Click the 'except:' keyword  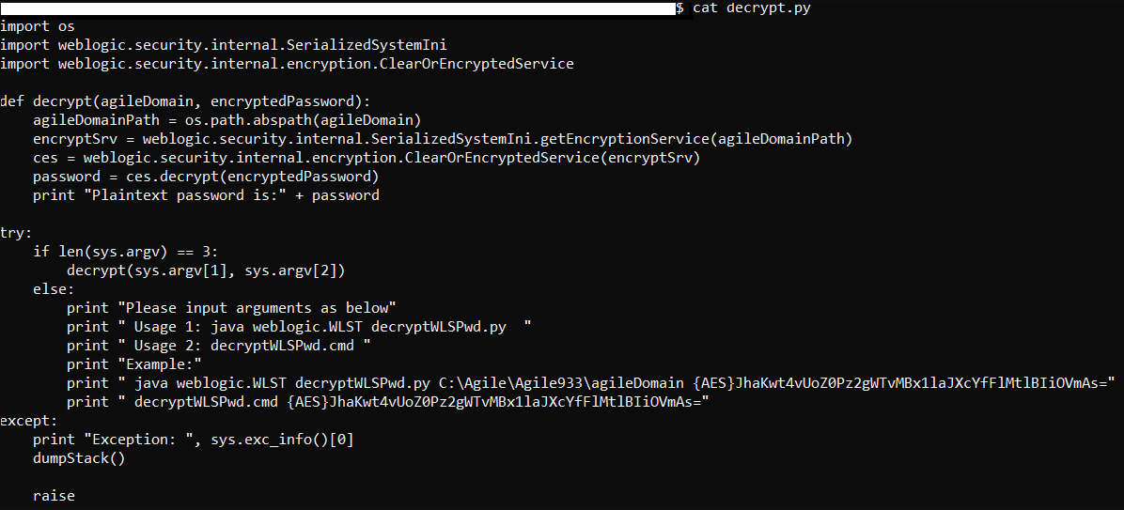coord(29,421)
